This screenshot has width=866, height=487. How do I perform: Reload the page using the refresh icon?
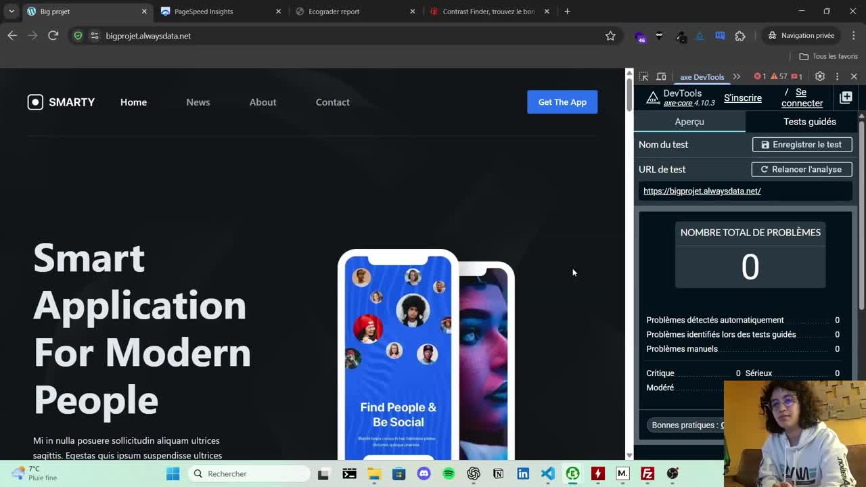coord(53,36)
